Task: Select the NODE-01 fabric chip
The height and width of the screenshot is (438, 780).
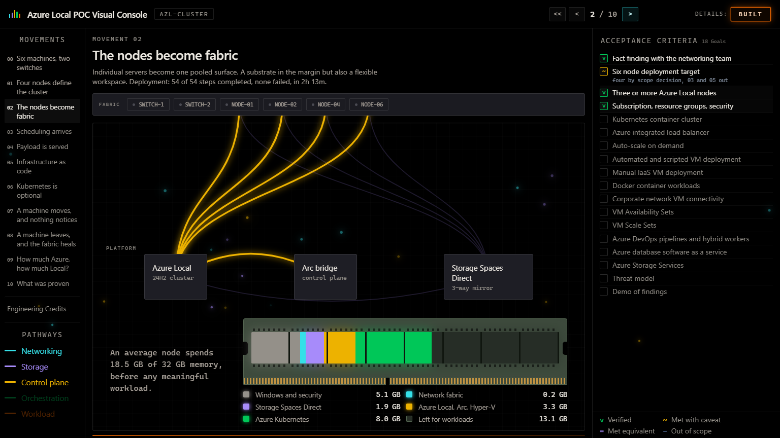Action: pos(240,104)
